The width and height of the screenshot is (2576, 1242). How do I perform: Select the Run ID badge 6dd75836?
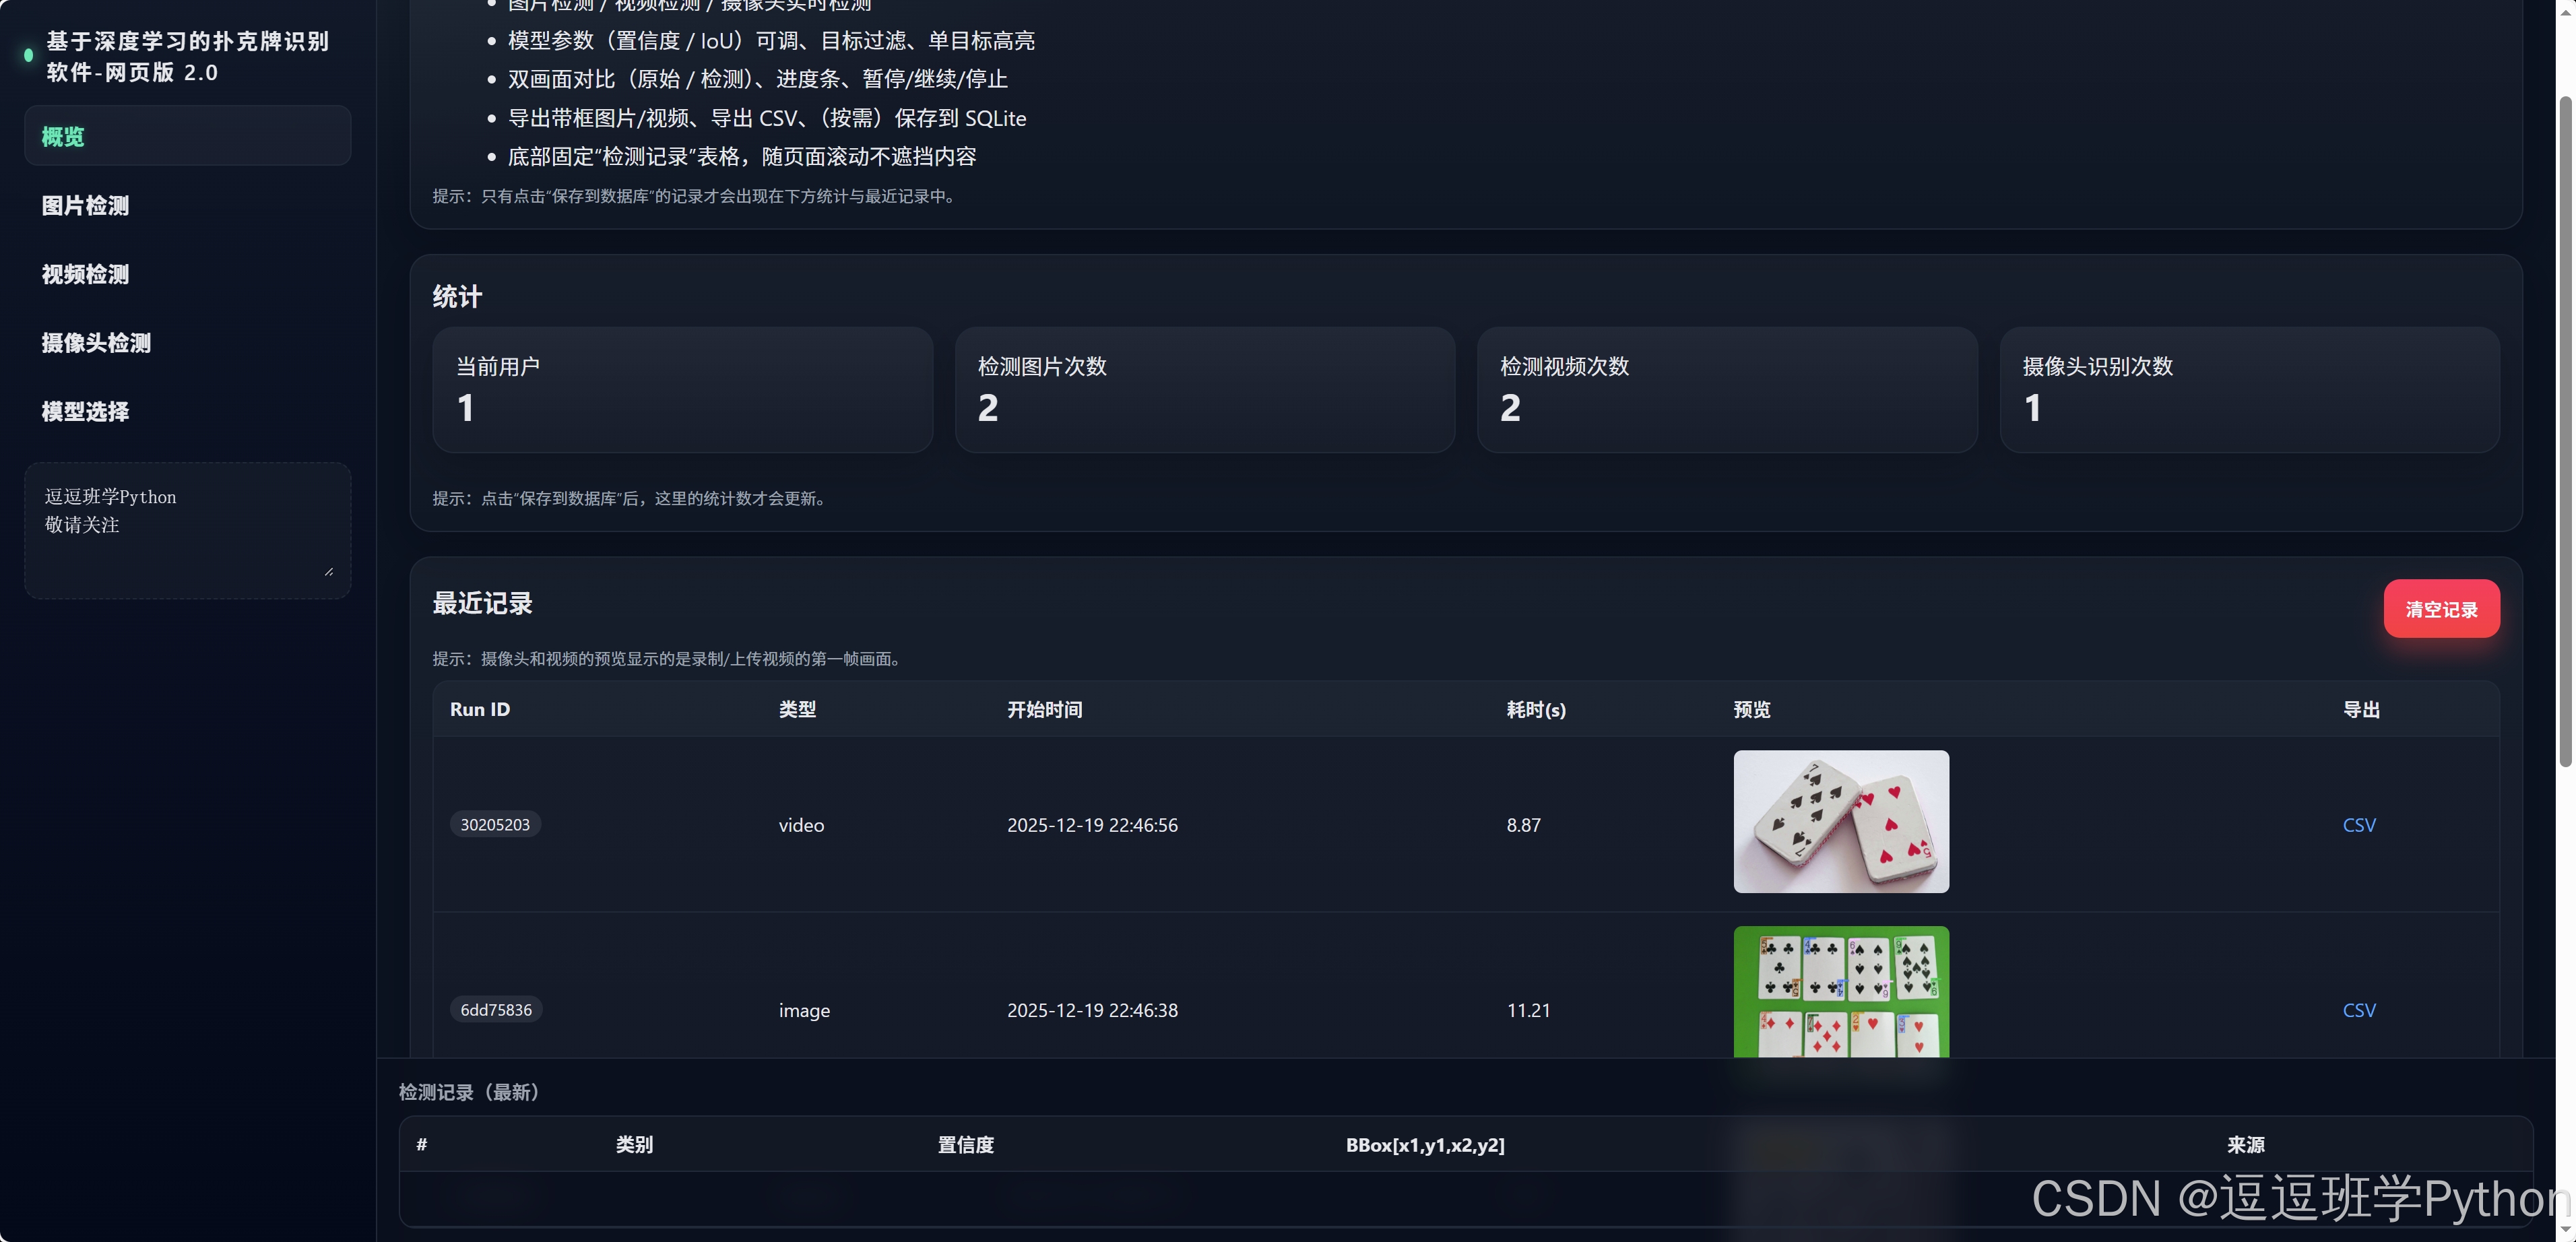click(x=495, y=1010)
